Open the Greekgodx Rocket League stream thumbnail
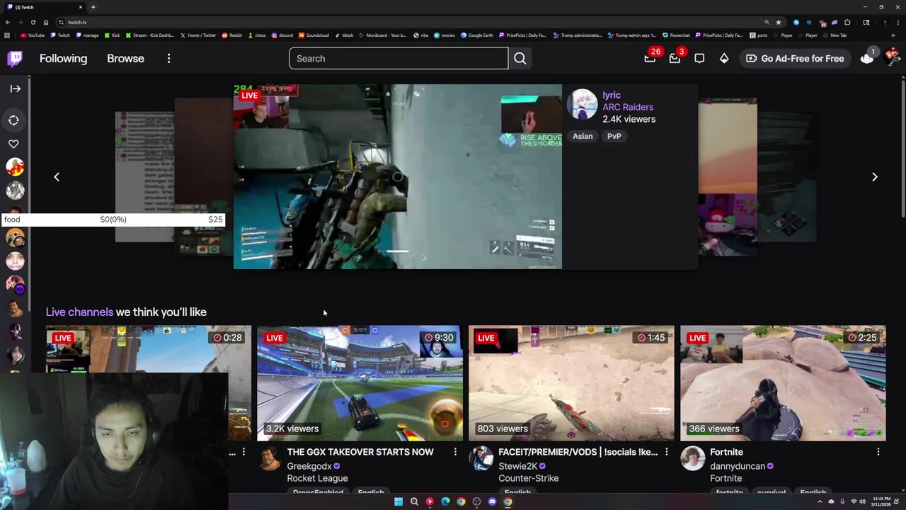Image resolution: width=906 pixels, height=510 pixels. (360, 383)
